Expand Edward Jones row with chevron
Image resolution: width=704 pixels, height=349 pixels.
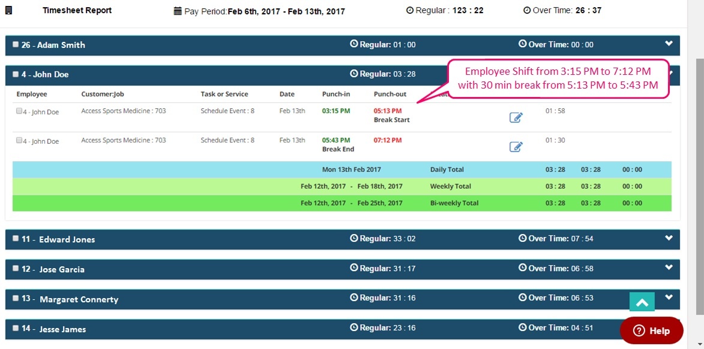point(669,238)
